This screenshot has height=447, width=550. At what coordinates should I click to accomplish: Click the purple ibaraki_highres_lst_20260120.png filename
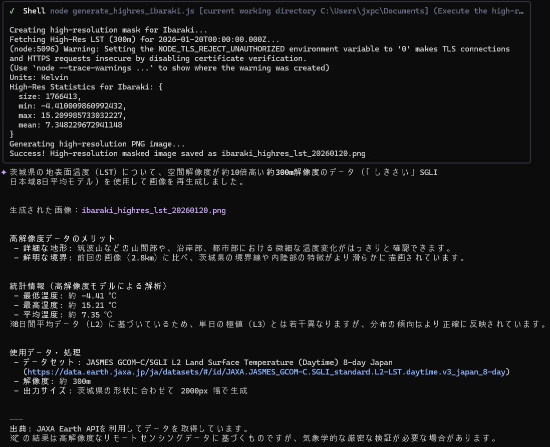click(x=154, y=210)
